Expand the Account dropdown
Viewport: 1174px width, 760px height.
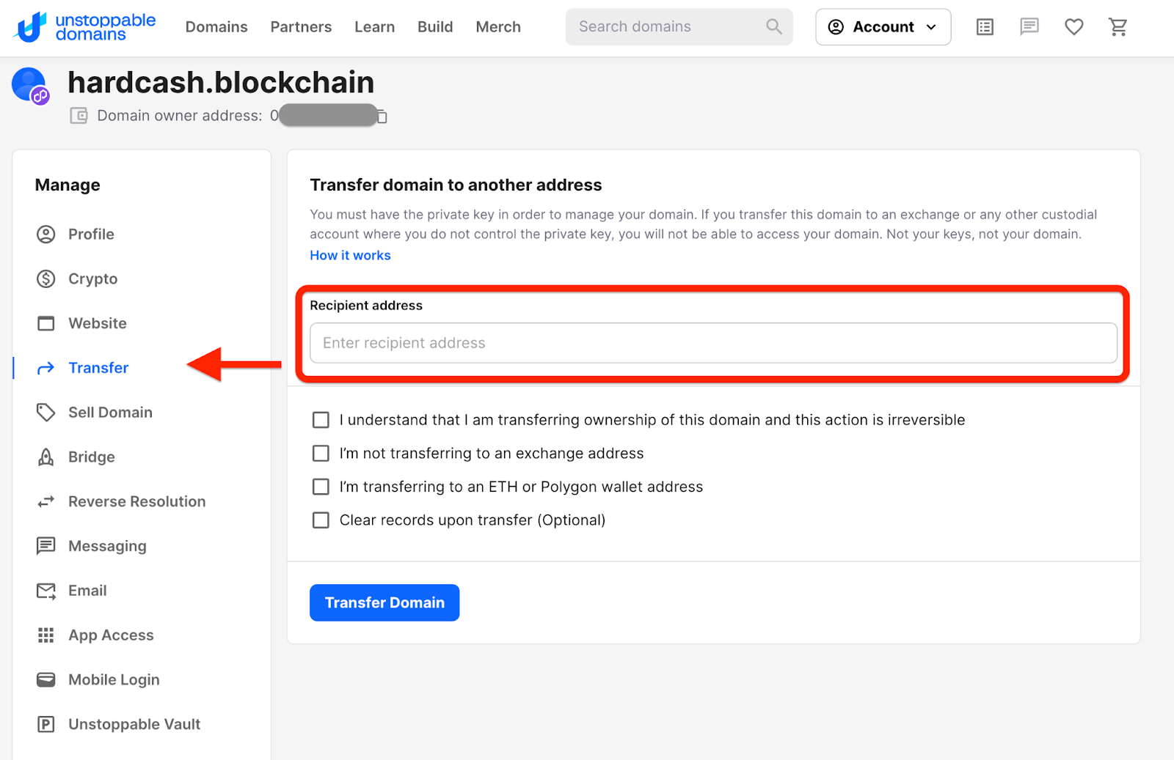(x=883, y=27)
